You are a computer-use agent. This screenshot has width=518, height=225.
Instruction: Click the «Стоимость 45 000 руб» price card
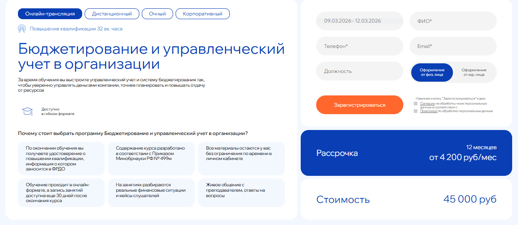coord(406,199)
